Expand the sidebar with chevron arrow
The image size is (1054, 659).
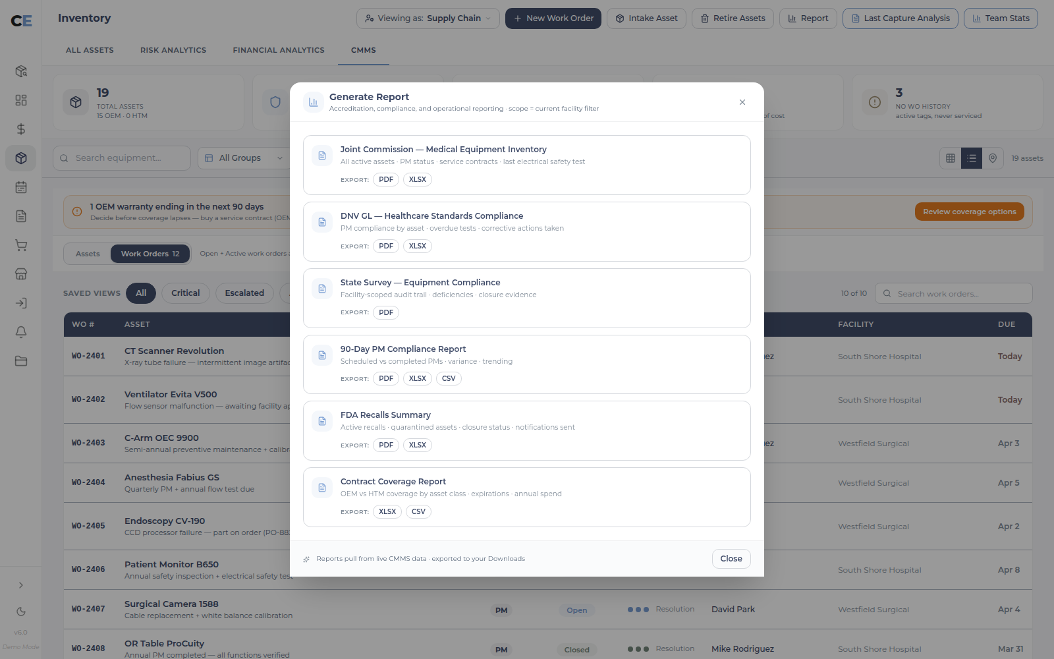(x=21, y=585)
